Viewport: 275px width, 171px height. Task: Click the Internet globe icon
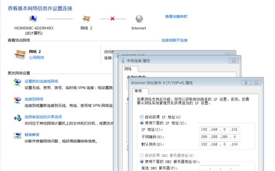coord(139,19)
